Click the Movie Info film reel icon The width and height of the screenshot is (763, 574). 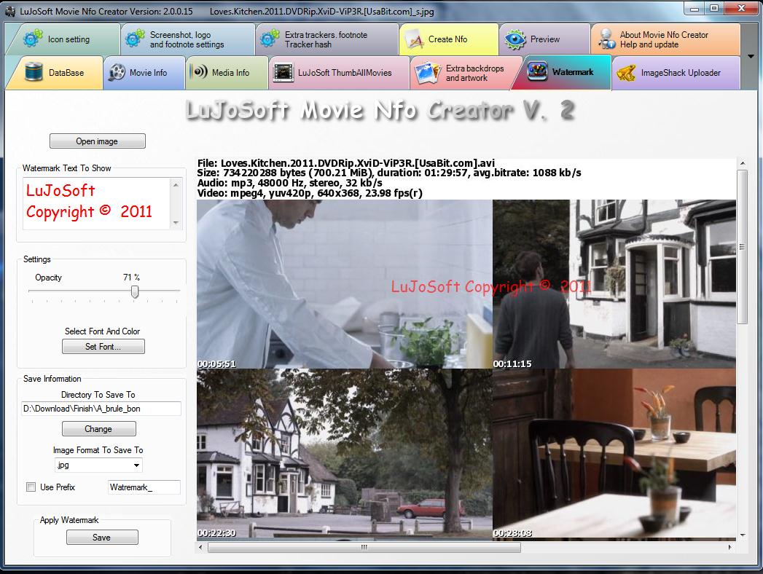117,73
